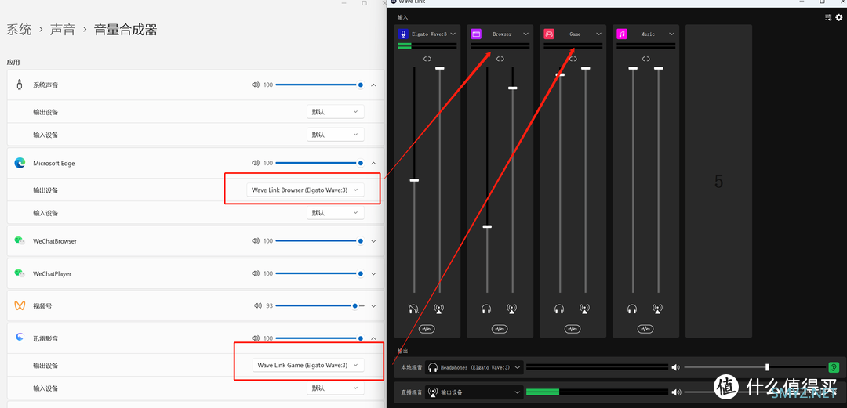Click the microphone icon on Elgato Wave:3 channel

(403, 34)
